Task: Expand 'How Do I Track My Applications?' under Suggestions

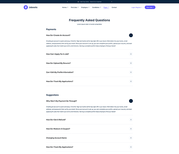Action: point(89,147)
